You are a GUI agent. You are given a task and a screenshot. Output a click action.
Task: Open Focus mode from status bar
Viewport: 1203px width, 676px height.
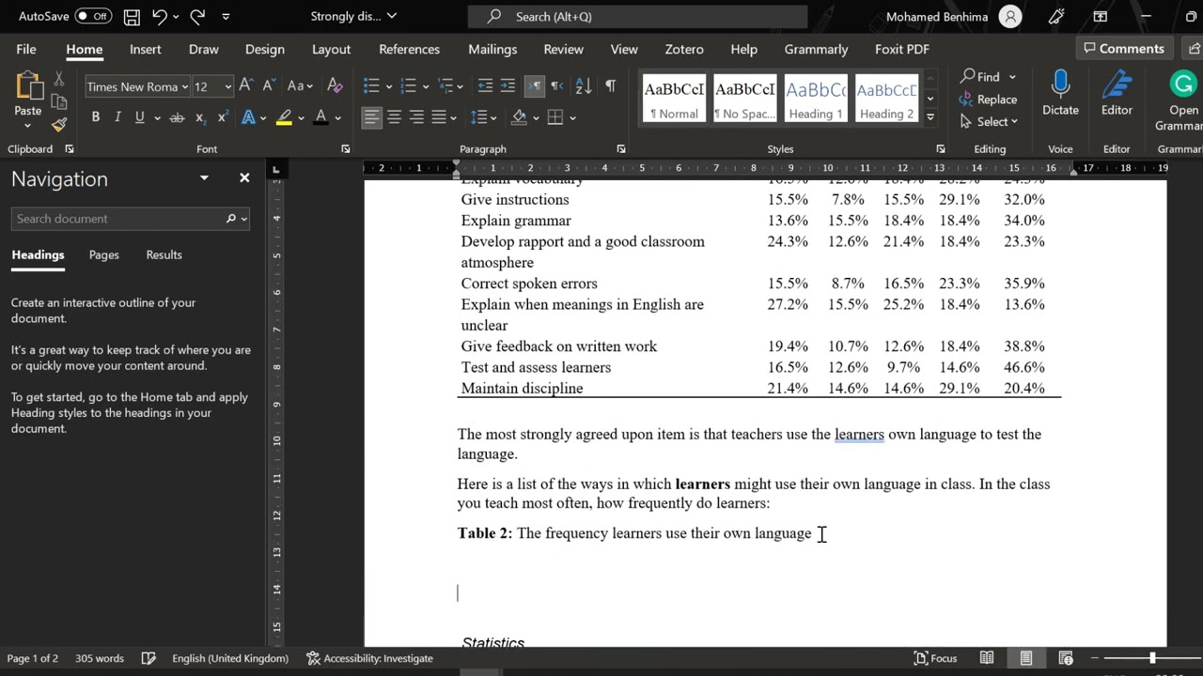[935, 658]
